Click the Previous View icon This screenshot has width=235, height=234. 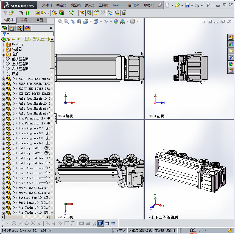73,21
